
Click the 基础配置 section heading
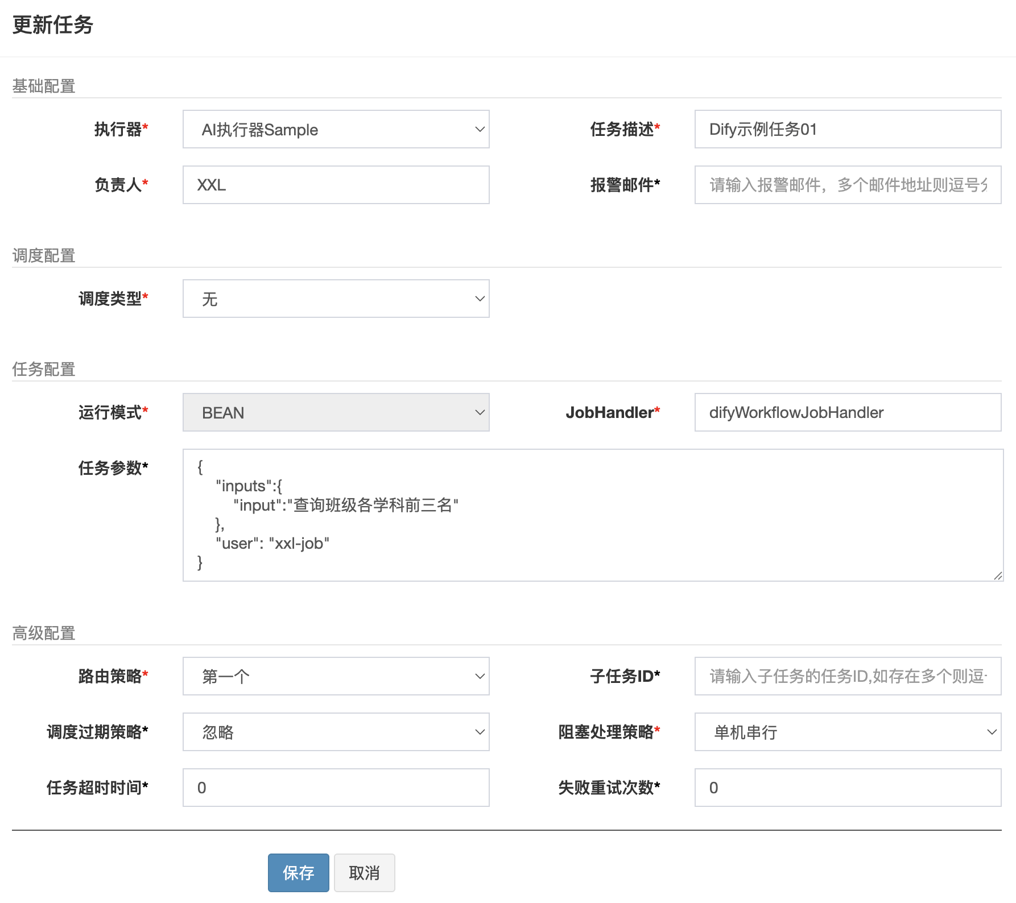tap(44, 86)
